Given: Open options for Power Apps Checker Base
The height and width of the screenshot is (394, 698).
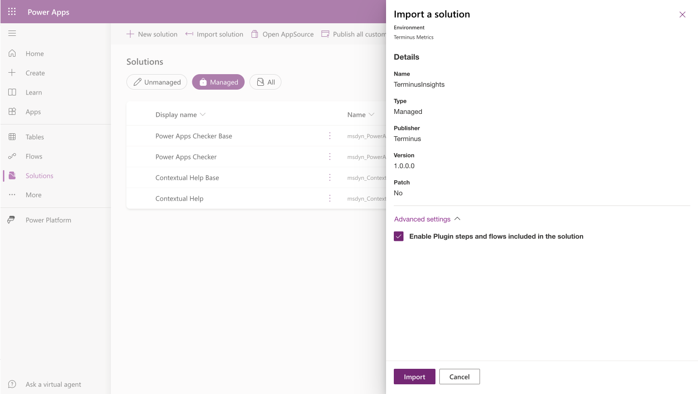Looking at the screenshot, I should 330,136.
